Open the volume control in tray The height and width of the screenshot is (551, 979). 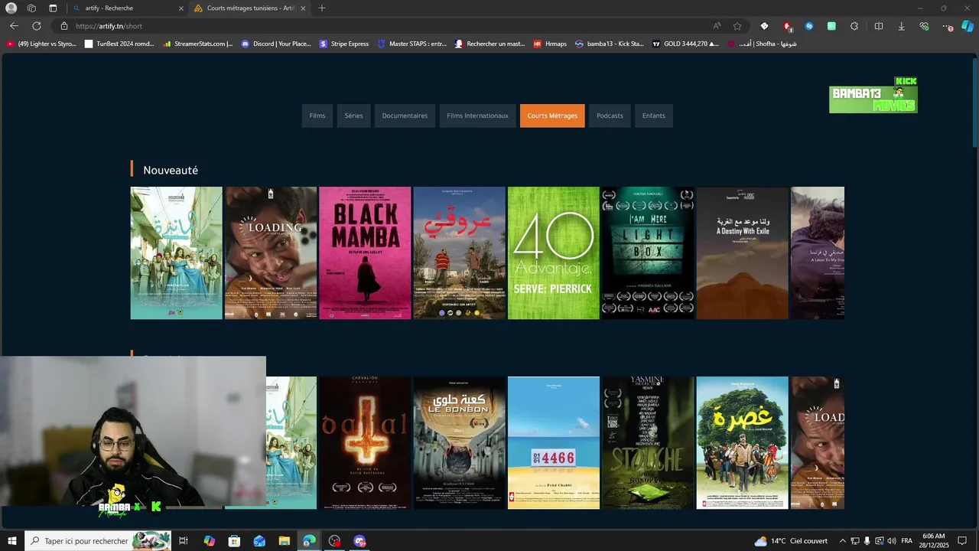tap(892, 541)
